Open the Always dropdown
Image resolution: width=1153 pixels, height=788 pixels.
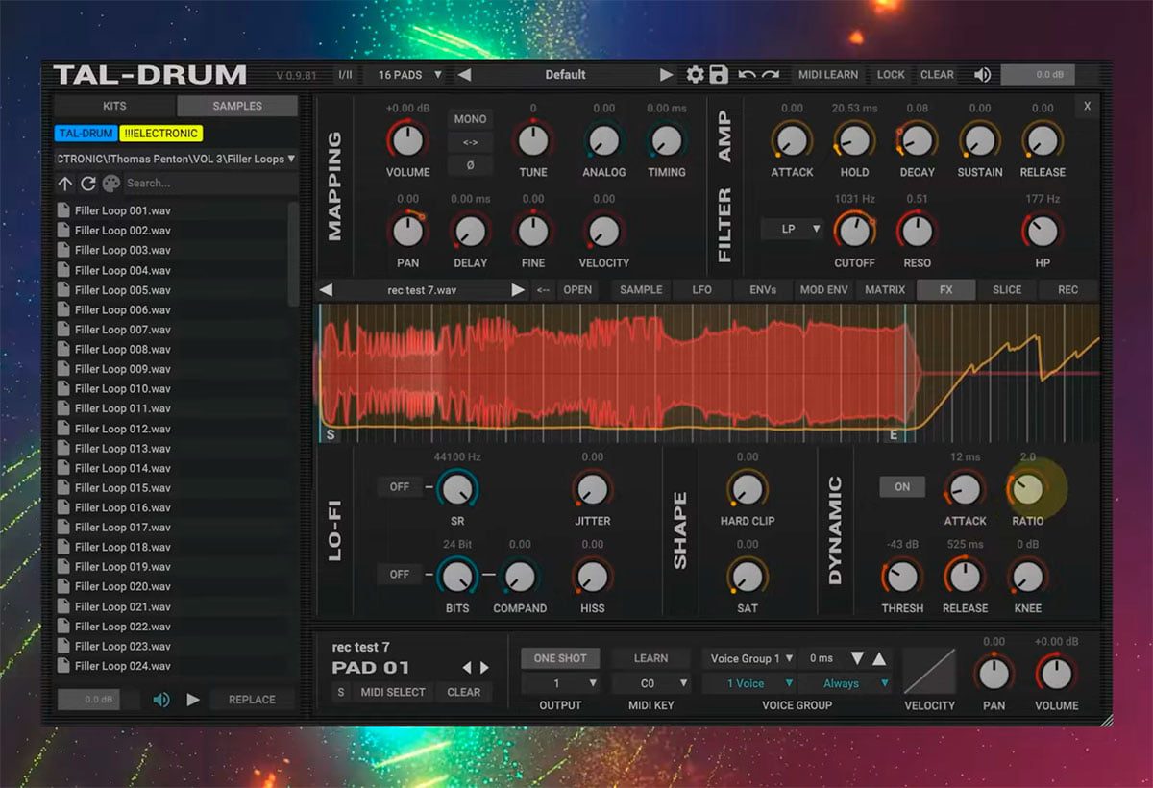click(847, 683)
